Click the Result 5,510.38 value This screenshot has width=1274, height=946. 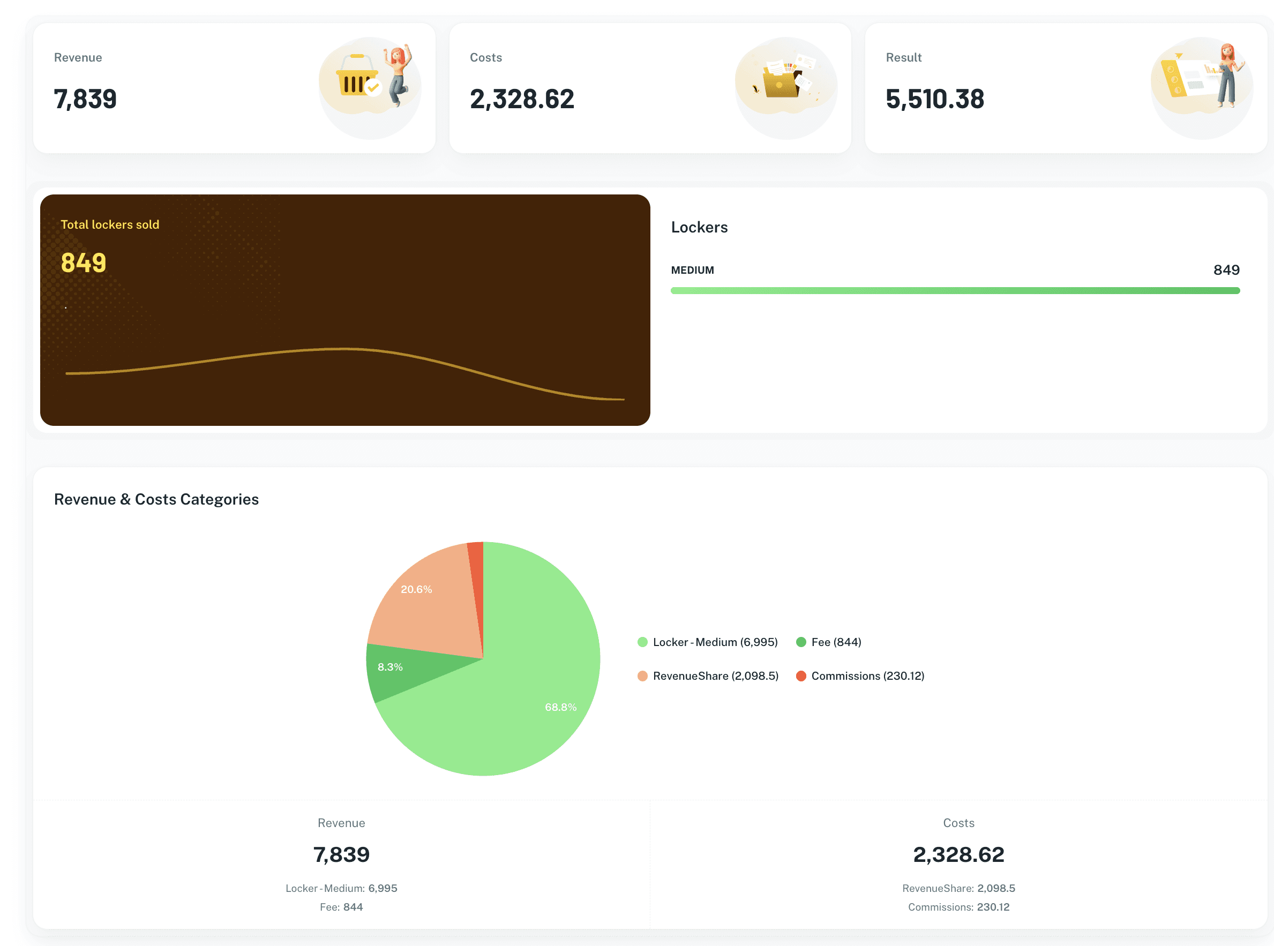tap(934, 99)
